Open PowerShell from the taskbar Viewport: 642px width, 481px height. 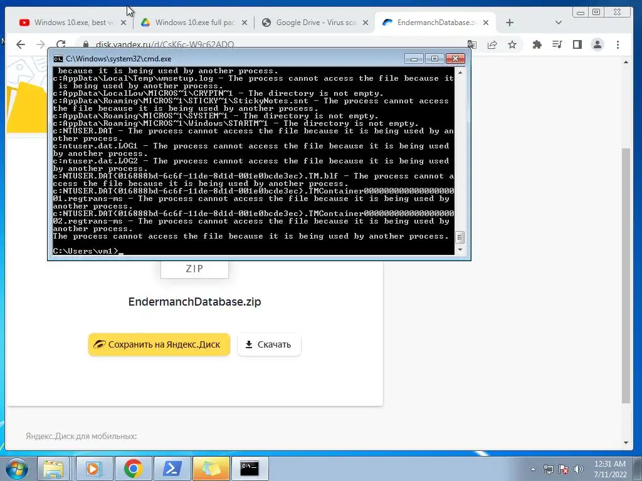point(172,468)
